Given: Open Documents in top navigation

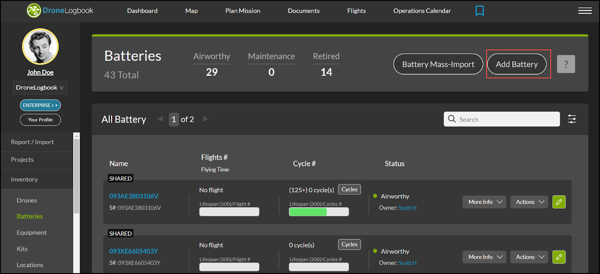Looking at the screenshot, I should point(304,11).
